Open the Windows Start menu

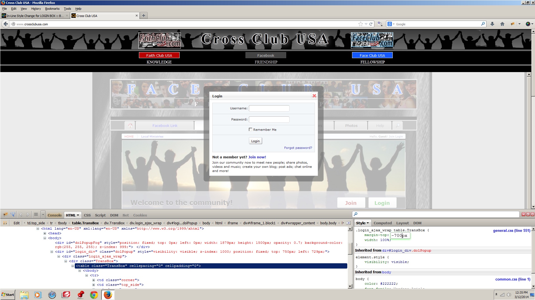(x=8, y=295)
